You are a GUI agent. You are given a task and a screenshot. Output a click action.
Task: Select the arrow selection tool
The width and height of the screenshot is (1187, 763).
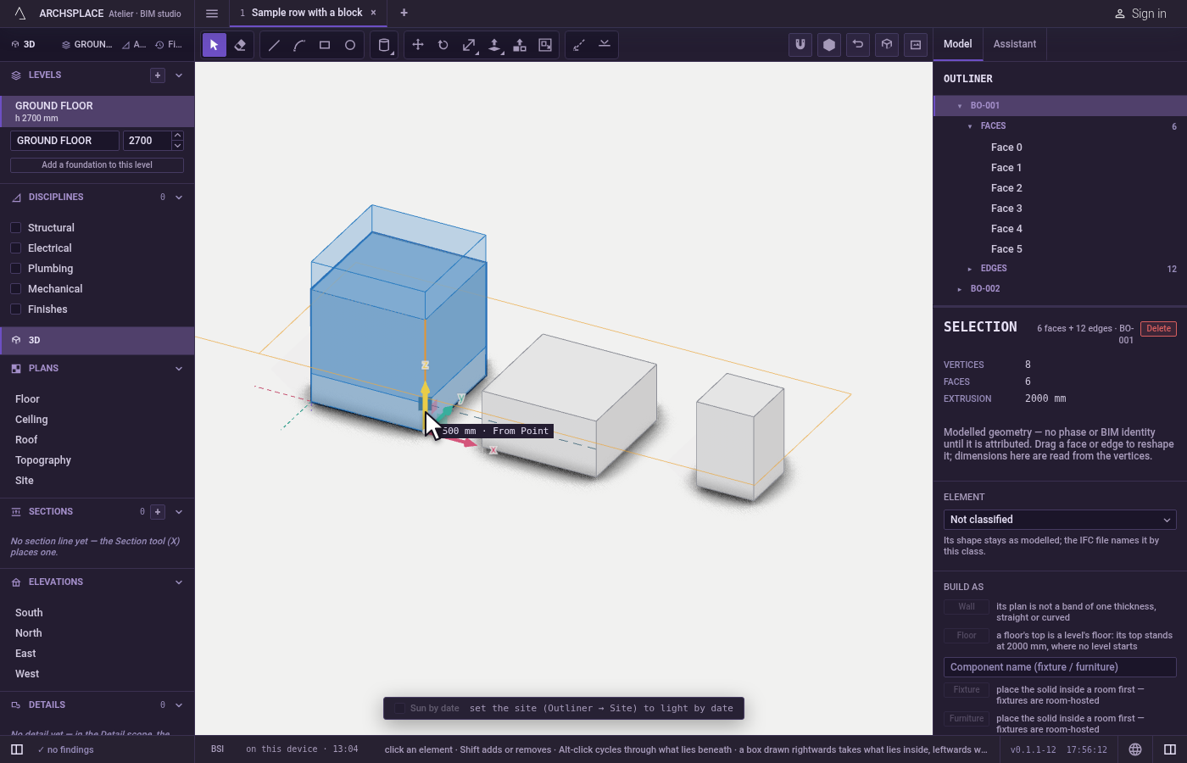pos(215,45)
